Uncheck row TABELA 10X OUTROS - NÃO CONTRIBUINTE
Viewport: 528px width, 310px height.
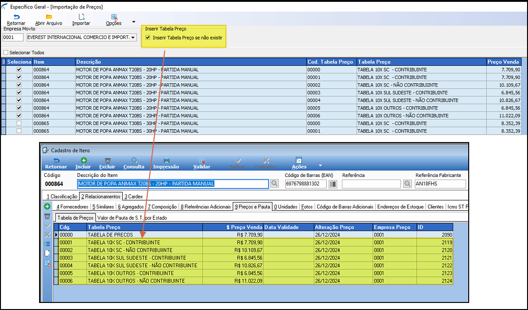coord(19,115)
